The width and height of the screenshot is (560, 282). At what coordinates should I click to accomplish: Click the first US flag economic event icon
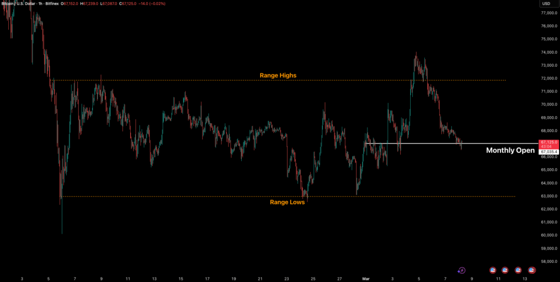[492, 270]
